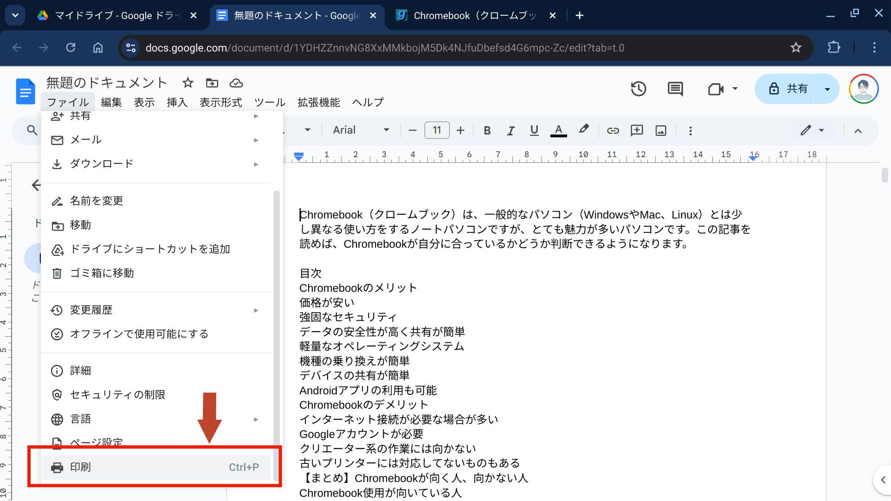This screenshot has width=891, height=501.
Task: Click the 共有 share button
Action: [x=785, y=89]
